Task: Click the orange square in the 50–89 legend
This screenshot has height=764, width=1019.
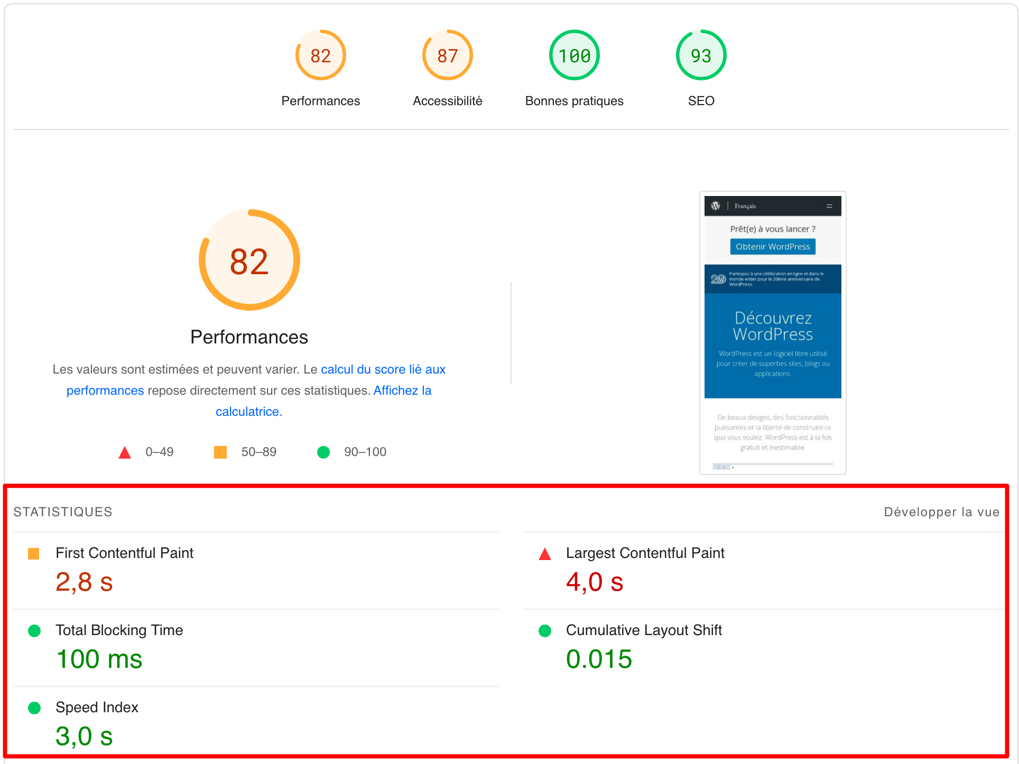Action: tap(220, 452)
